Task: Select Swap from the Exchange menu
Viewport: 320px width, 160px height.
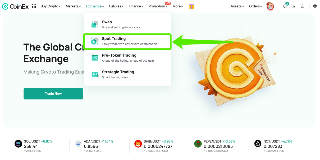Action: 127,24
